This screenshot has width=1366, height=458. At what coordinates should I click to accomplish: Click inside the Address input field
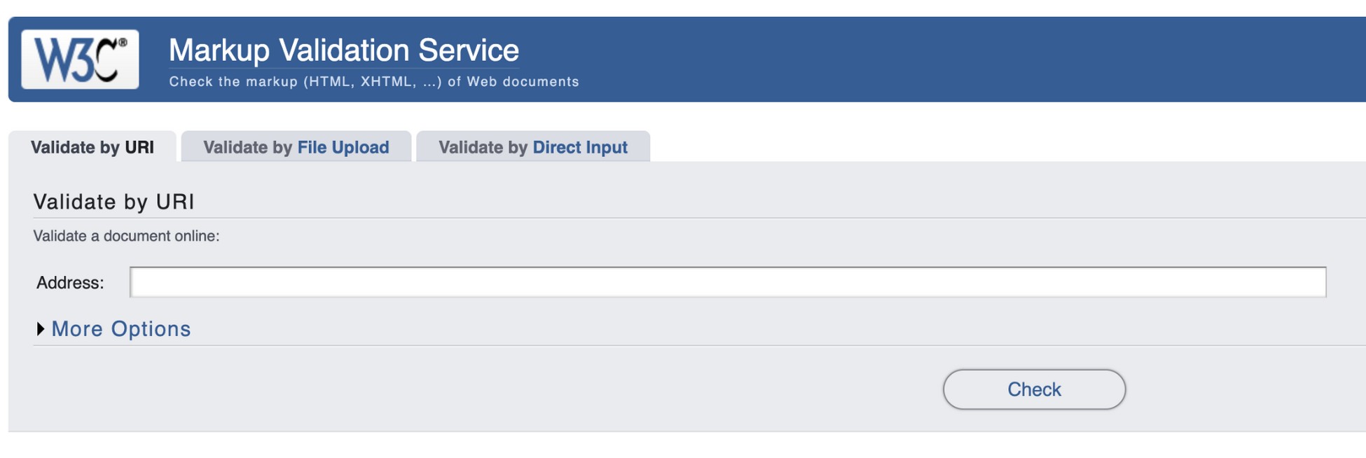coord(729,283)
